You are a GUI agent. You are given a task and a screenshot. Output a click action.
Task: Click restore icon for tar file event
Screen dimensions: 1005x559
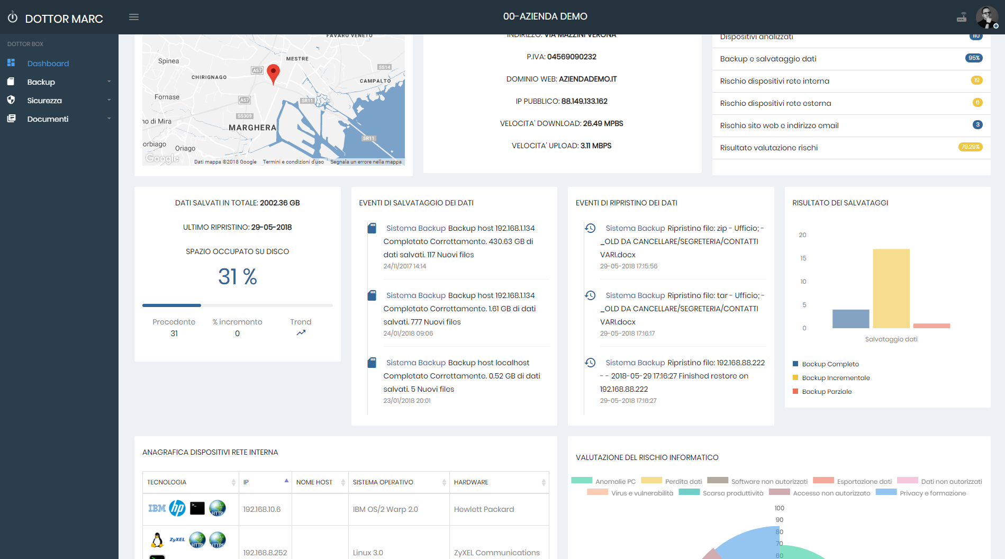click(x=590, y=295)
